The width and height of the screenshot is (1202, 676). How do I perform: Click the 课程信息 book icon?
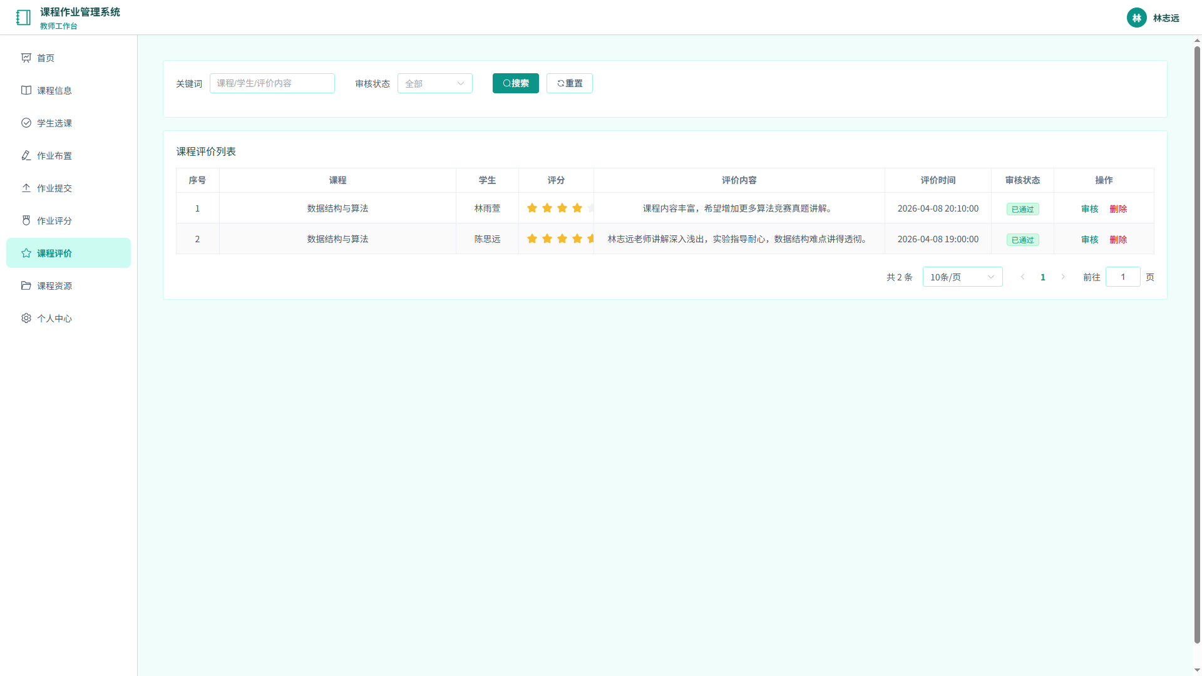pos(26,90)
